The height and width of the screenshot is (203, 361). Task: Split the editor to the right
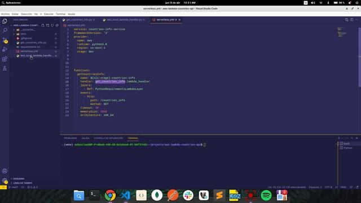[352, 20]
